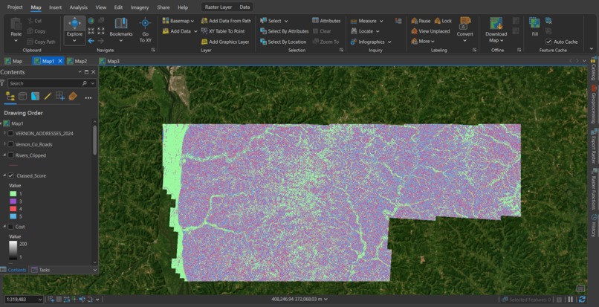Open Select By Location
599x307 pixels.
(x=283, y=42)
